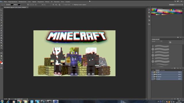
Task: Adjust the brush size slider
Action: 160,43
